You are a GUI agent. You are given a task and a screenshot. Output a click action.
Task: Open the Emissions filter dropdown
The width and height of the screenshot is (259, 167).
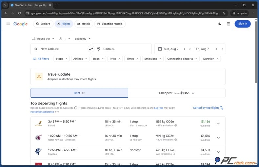pyautogui.click(x=153, y=59)
